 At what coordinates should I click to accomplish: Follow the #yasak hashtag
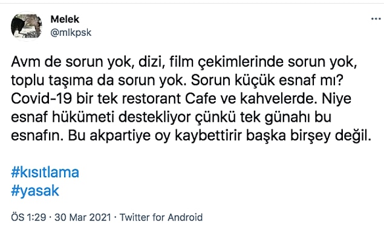(35, 191)
